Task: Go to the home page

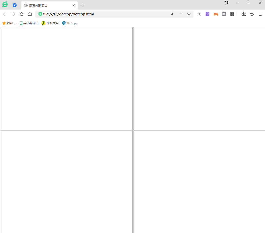Action: point(30,14)
